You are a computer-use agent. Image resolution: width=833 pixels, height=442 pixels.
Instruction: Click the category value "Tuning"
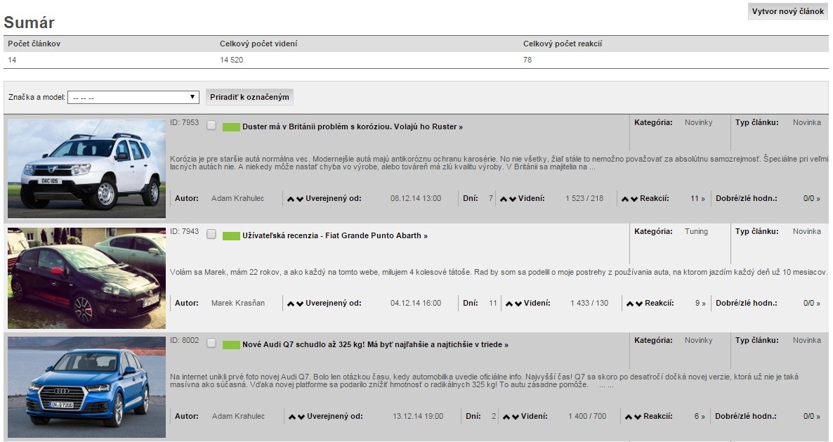pos(696,232)
